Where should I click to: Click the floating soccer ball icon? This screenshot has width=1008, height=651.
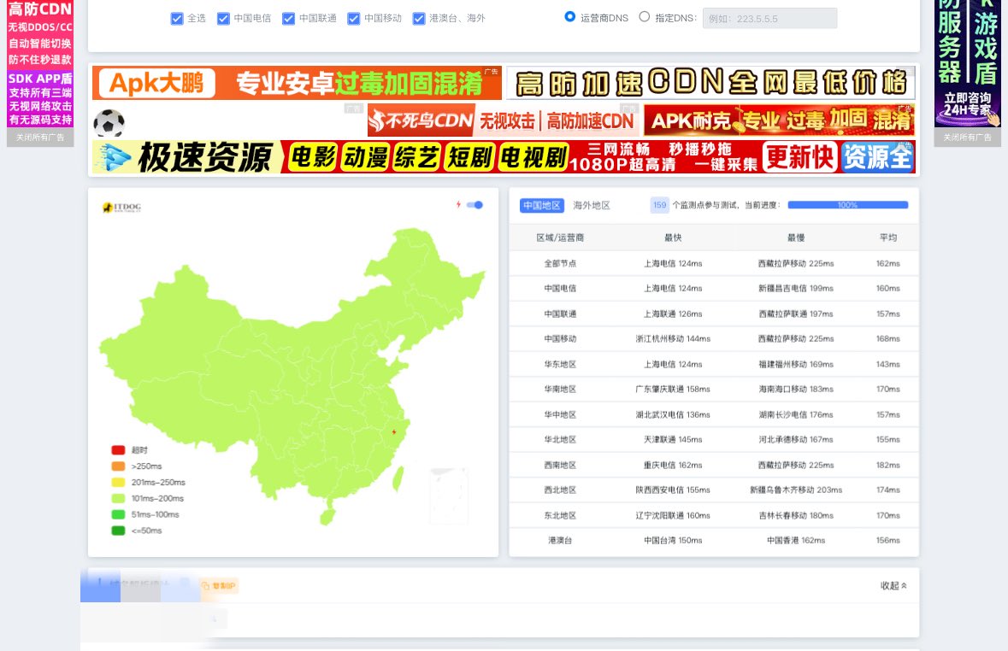[109, 122]
